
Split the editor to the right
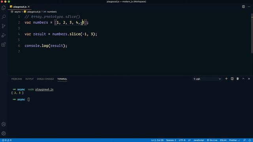244,7
